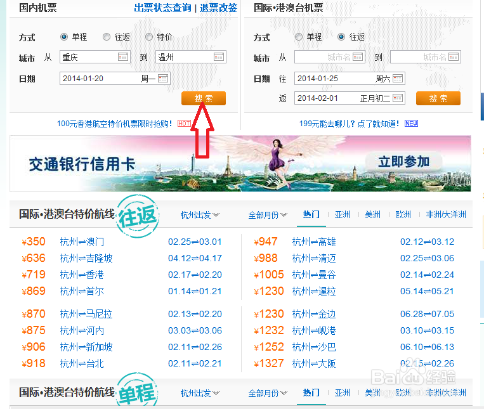484x409 pixels.
Task: Open 杭州⇌吉隆坡 ¥636 route
Action: (86, 258)
